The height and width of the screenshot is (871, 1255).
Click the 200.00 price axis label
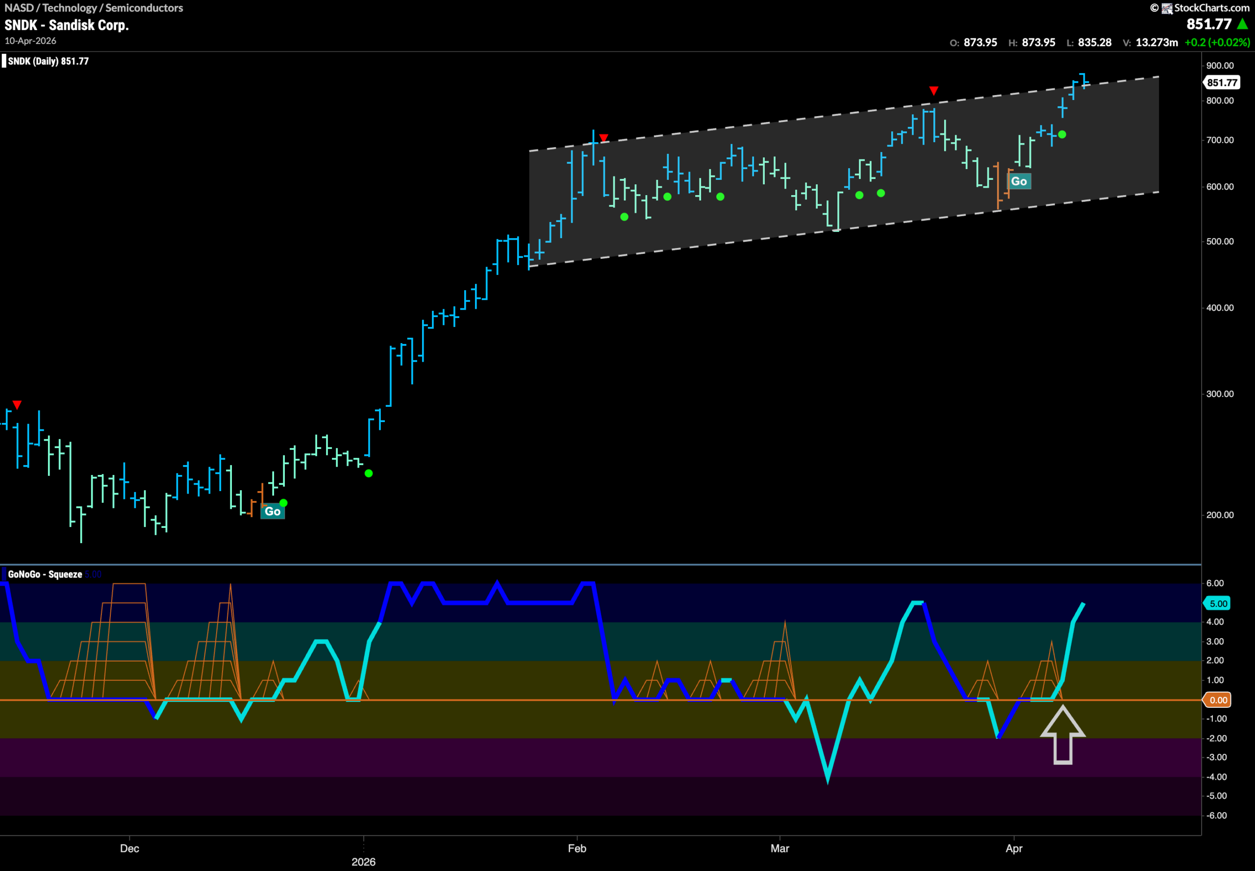point(1220,515)
